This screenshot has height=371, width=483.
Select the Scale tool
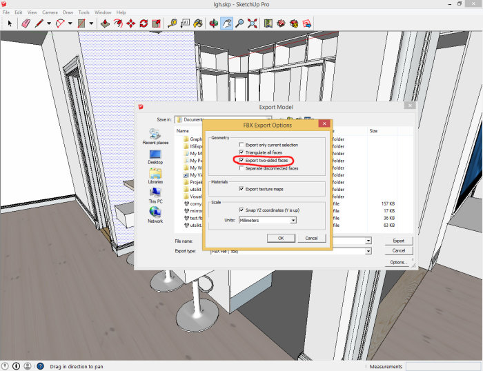click(x=157, y=23)
